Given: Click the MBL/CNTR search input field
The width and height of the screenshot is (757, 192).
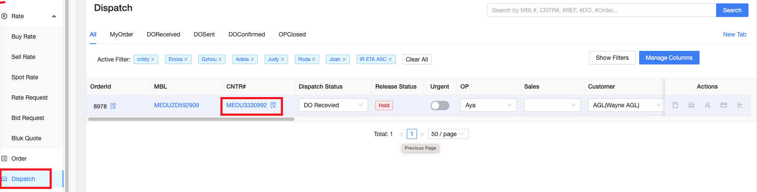Looking at the screenshot, I should (x=601, y=10).
